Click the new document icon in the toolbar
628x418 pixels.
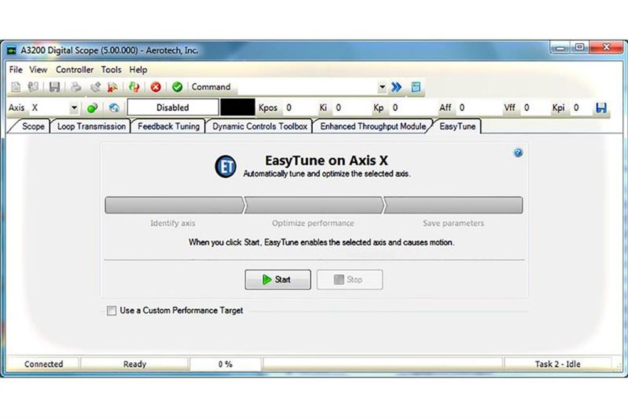click(16, 87)
